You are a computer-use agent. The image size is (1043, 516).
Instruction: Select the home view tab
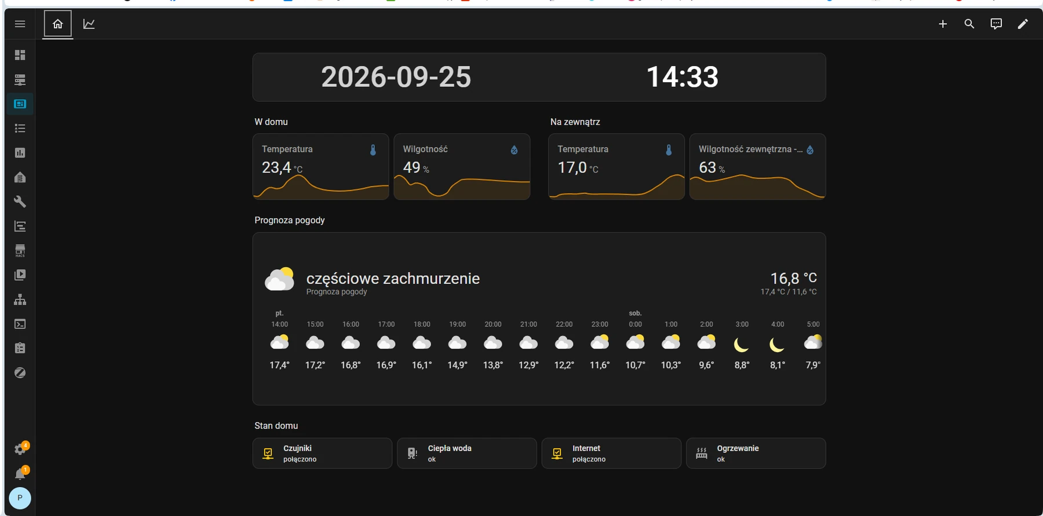click(x=58, y=24)
